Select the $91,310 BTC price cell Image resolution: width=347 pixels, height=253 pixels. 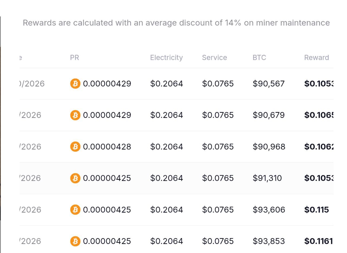coord(267,178)
